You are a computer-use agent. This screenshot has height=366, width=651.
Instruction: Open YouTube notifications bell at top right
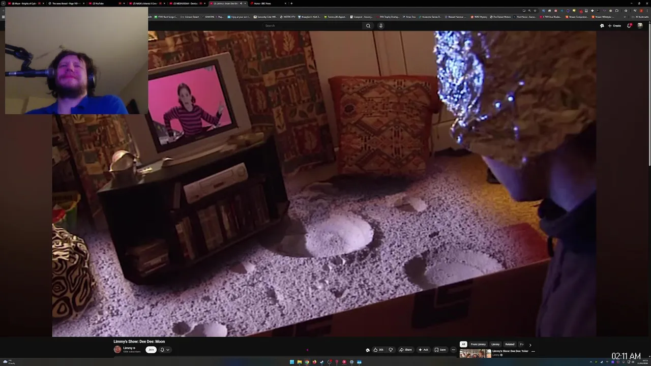(629, 26)
